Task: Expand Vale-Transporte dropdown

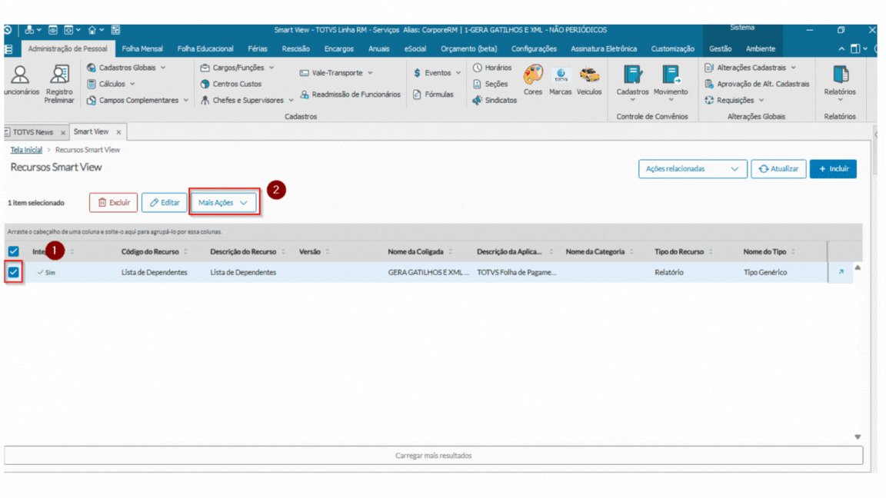Action: click(370, 73)
